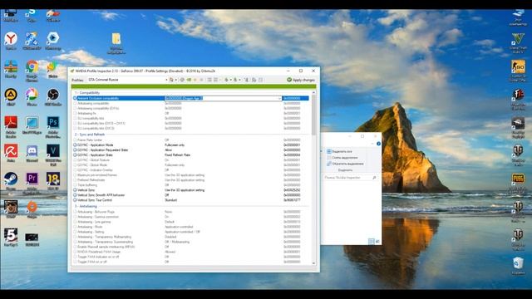The width and height of the screenshot is (532, 299).
Task: Click Снять выделение in Explorer window
Action: (342, 158)
